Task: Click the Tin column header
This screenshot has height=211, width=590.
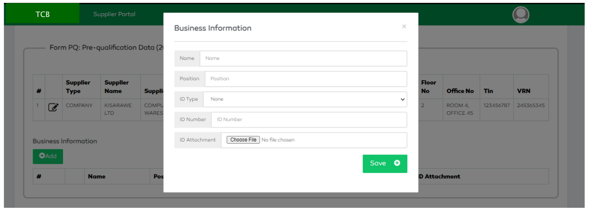Action: pyautogui.click(x=488, y=91)
